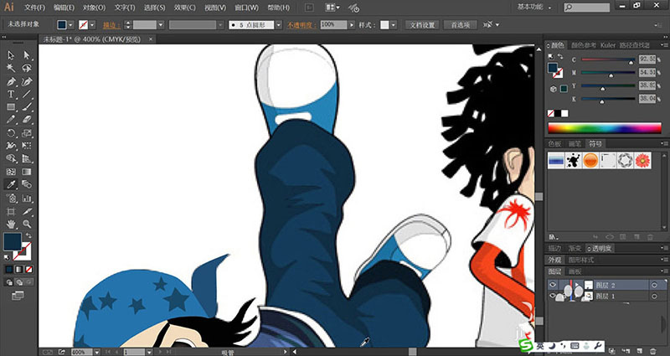Select the Eraser tool
This screenshot has width=670, height=356.
coord(27,120)
